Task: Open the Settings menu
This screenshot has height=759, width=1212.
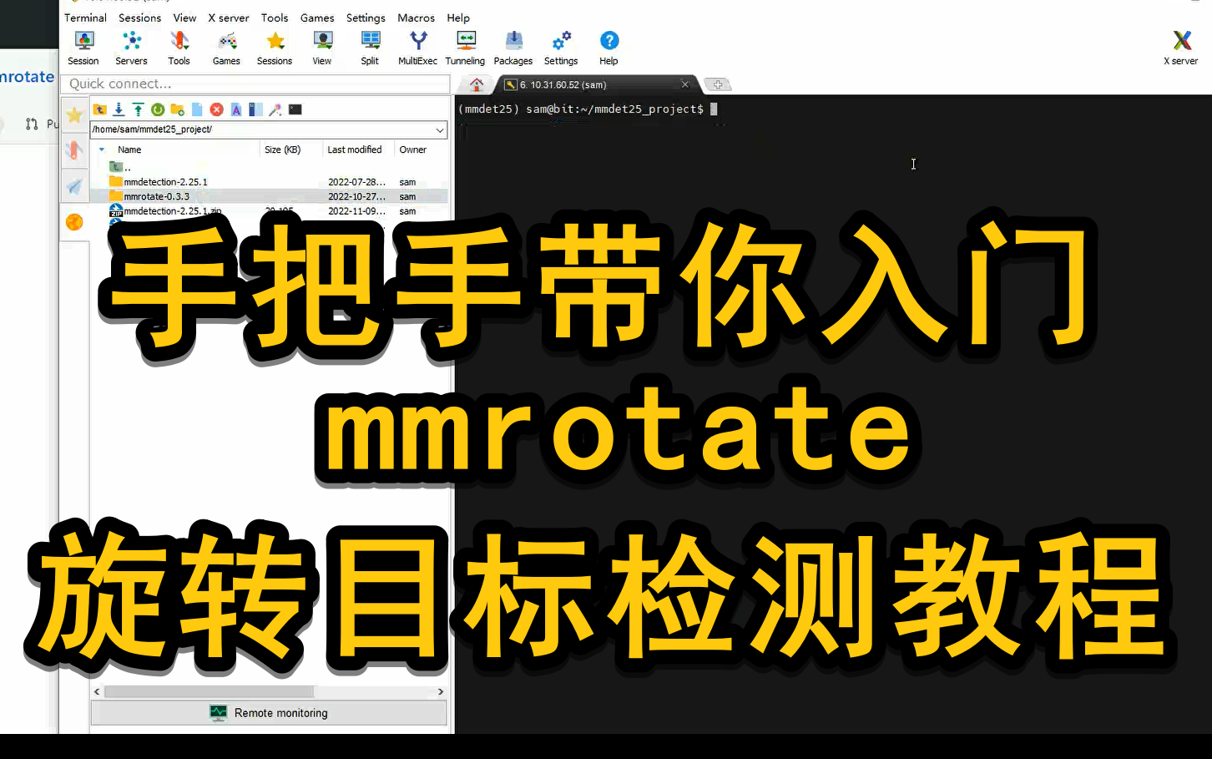Action: pyautogui.click(x=366, y=18)
